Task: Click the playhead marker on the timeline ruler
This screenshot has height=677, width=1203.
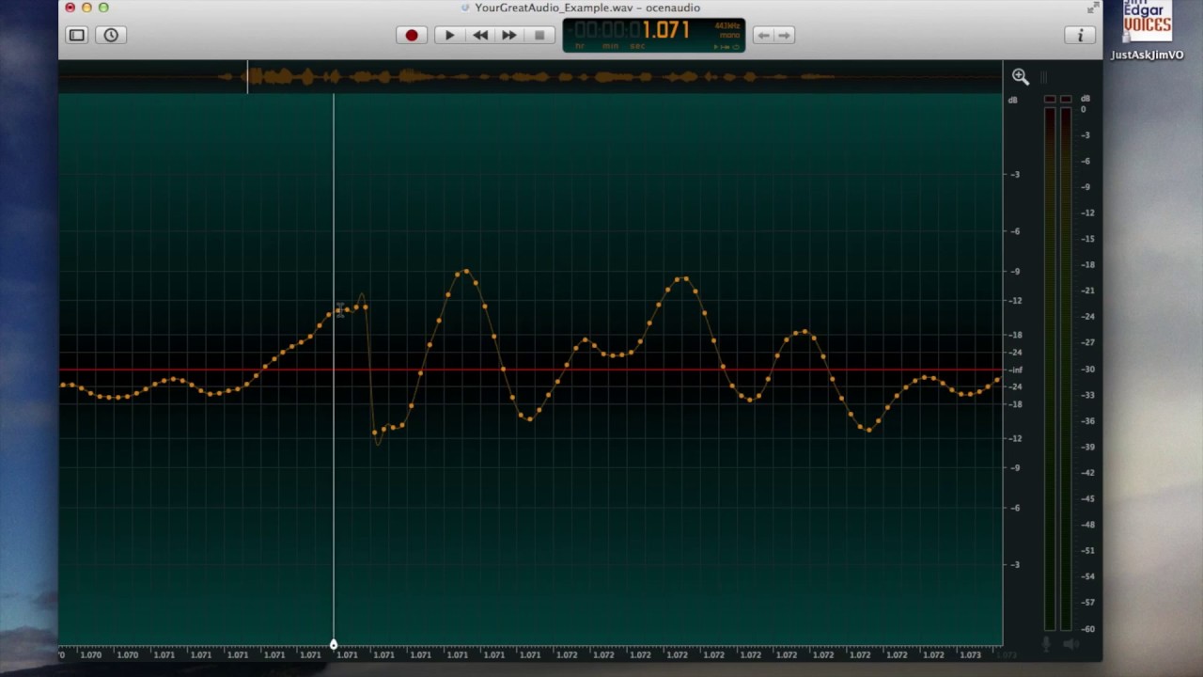Action: [x=334, y=644]
